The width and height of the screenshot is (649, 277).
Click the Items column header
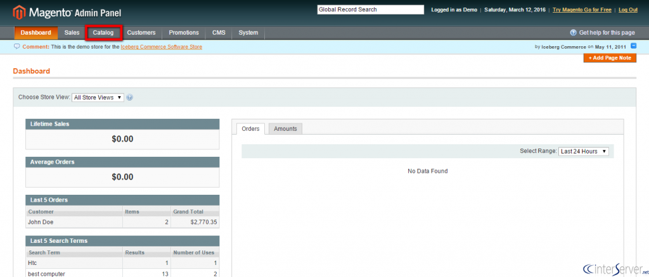coord(146,212)
